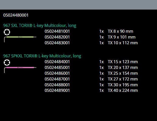Open article number 05024481001
157x121 pixels.
click(x=57, y=31)
